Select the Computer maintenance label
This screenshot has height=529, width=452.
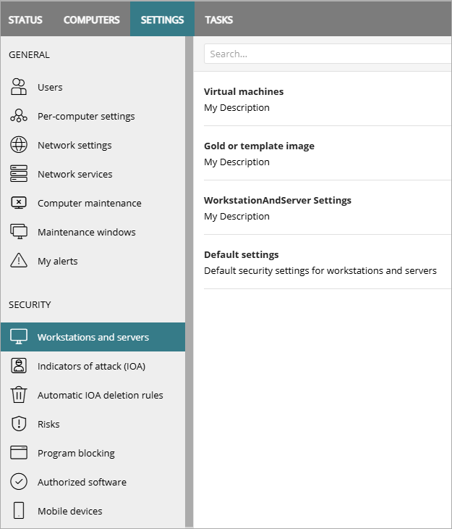[x=90, y=203]
